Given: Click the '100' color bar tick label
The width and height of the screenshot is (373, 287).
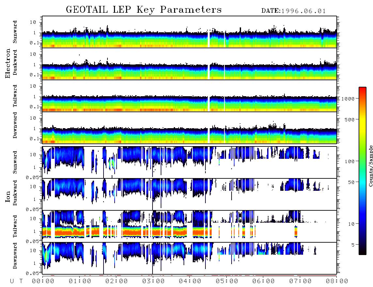Looking at the screenshot, I should [x=350, y=161].
